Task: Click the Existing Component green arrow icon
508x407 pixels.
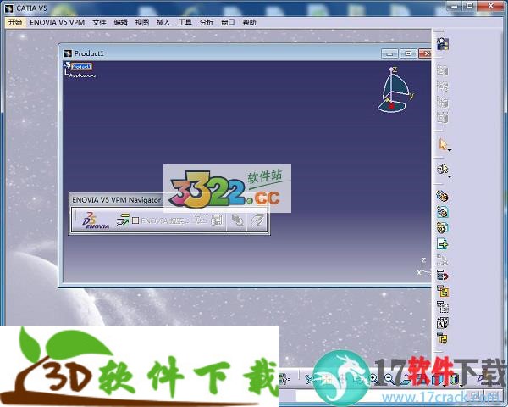Action: pyautogui.click(x=442, y=243)
